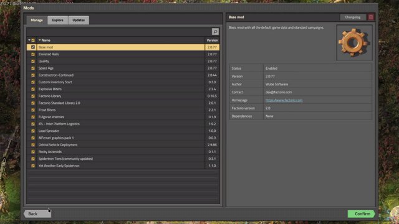Select the Explosive Biters row name

pos(50,89)
